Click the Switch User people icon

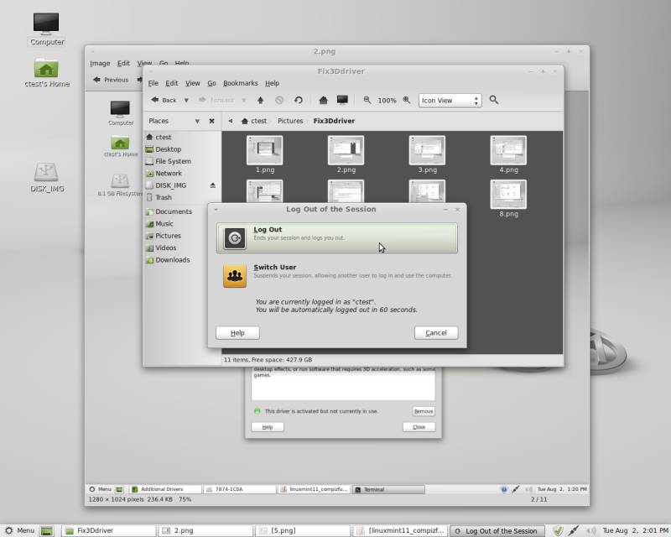pyautogui.click(x=235, y=275)
